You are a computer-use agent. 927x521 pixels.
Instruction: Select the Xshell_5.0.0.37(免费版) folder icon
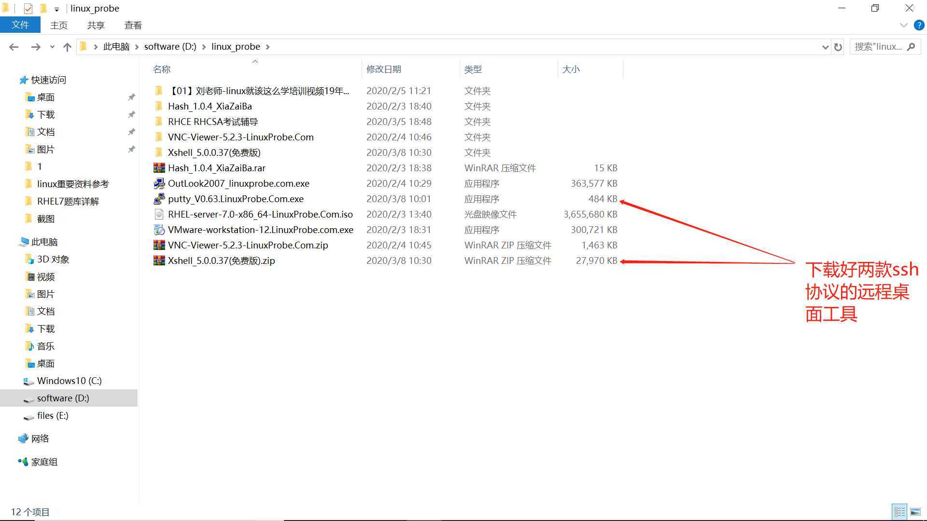pyautogui.click(x=159, y=152)
